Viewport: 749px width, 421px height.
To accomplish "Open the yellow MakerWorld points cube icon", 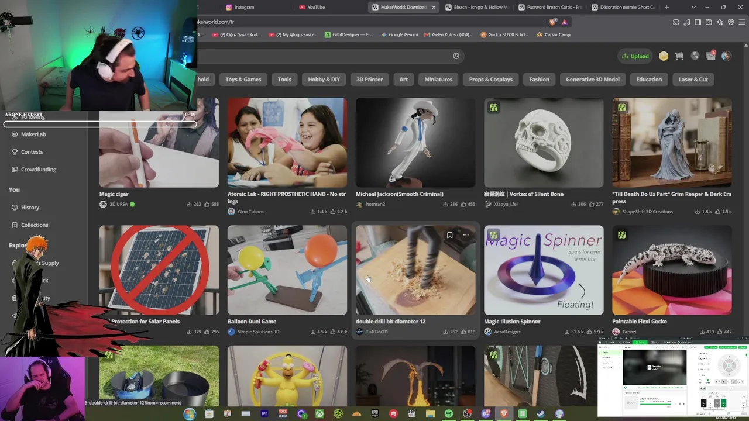I will click(664, 56).
